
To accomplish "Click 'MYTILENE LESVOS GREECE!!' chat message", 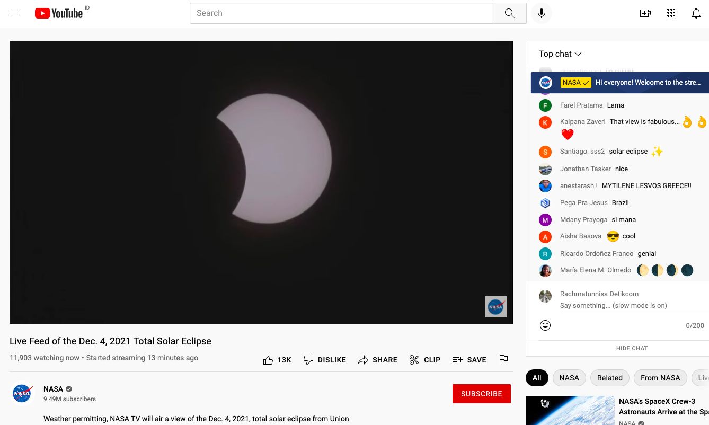I will [x=646, y=186].
